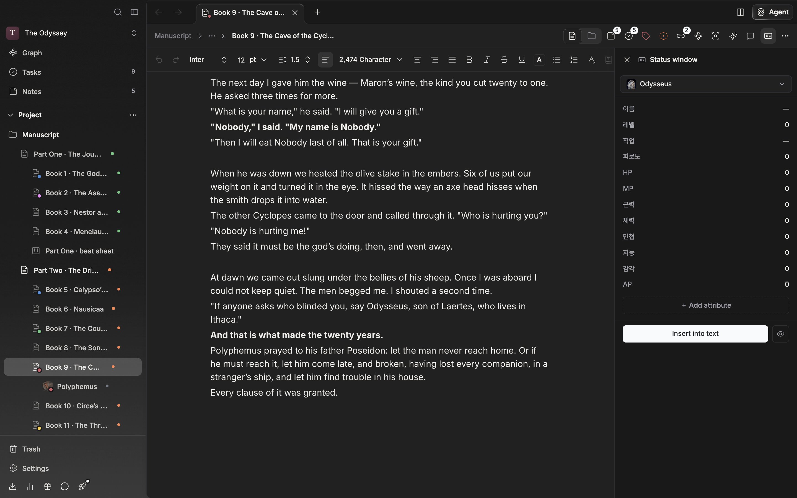The width and height of the screenshot is (797, 498).
Task: Open the AI sparkle icon
Action: pyautogui.click(x=733, y=36)
